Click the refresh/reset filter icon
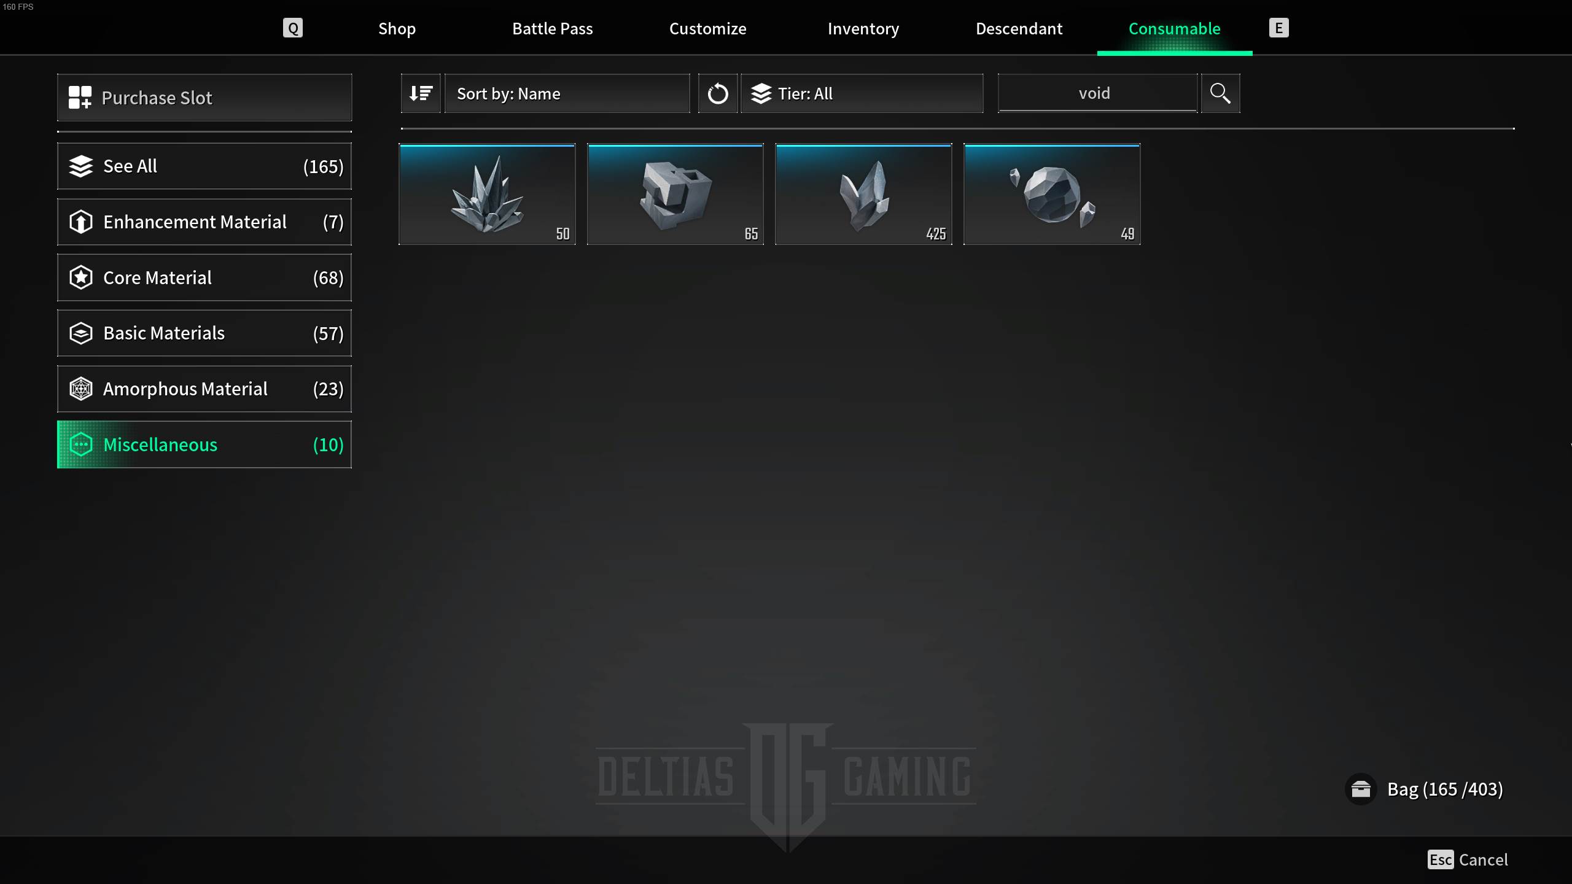This screenshot has width=1572, height=884. [717, 93]
